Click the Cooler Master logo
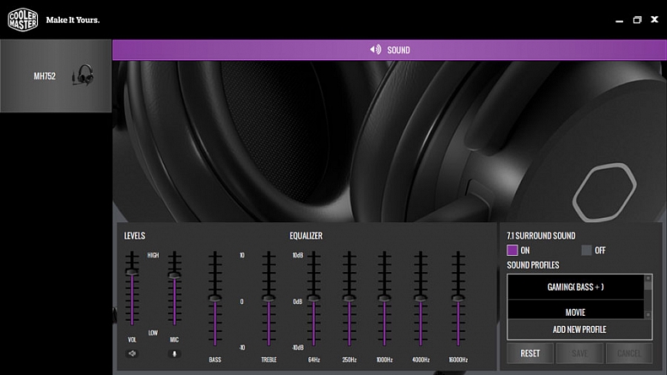This screenshot has height=375, width=667. click(x=23, y=19)
